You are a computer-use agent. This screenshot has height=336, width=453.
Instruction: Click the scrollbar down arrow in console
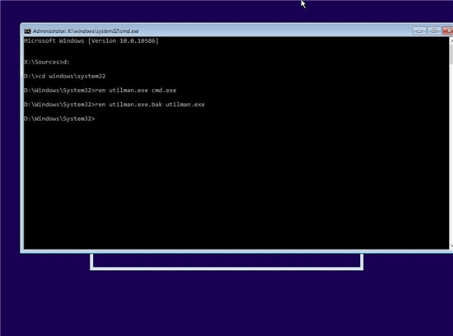point(451,246)
